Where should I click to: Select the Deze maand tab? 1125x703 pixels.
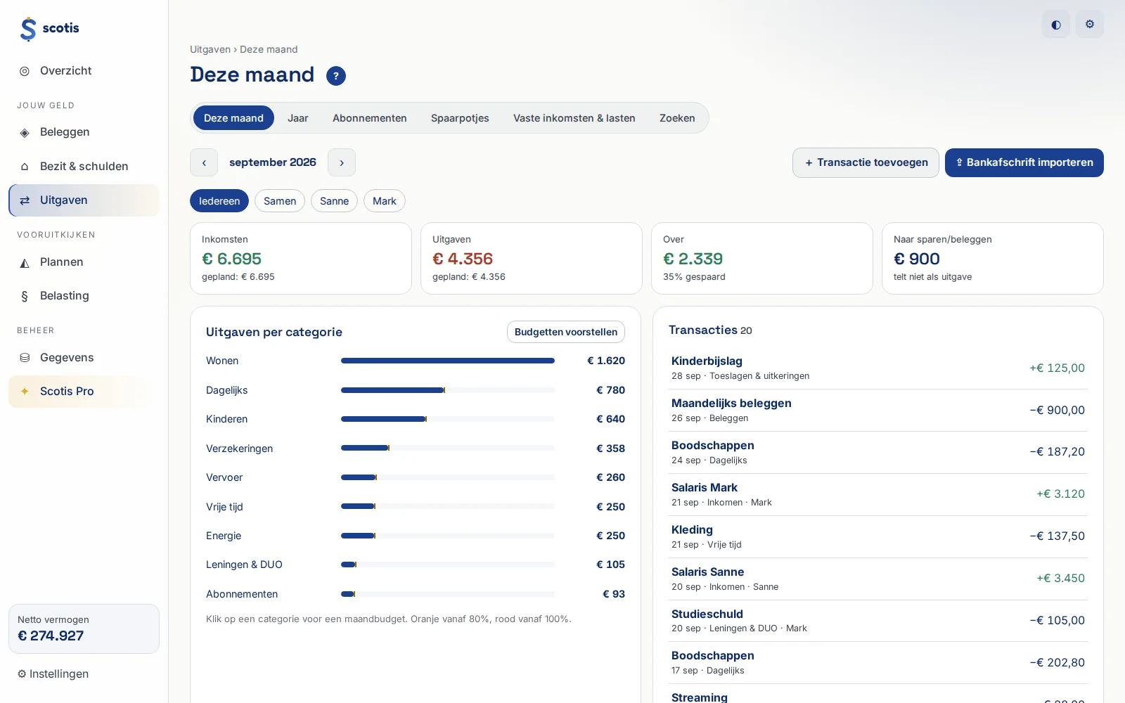[x=233, y=118]
